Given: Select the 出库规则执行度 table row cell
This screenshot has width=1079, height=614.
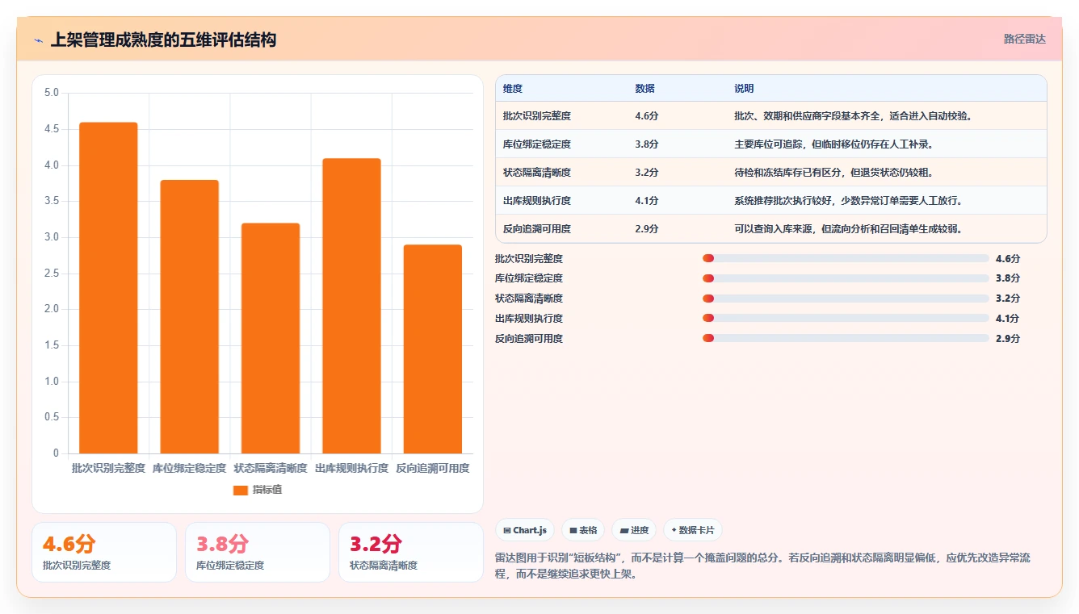Looking at the screenshot, I should 536,201.
